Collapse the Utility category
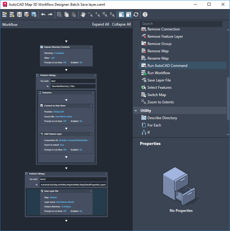Image resolution: width=230 pixels, height=231 pixels. 136,111
